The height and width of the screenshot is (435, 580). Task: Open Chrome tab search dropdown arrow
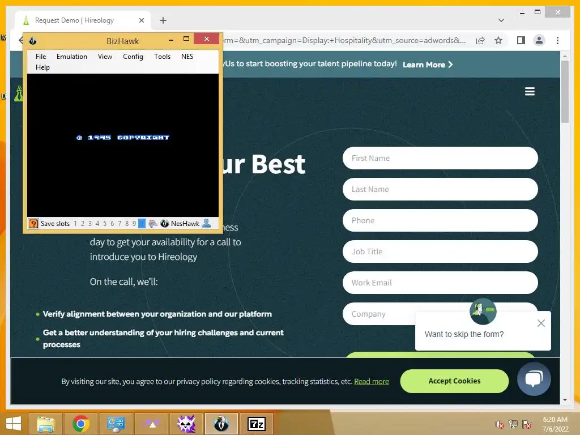(x=501, y=20)
